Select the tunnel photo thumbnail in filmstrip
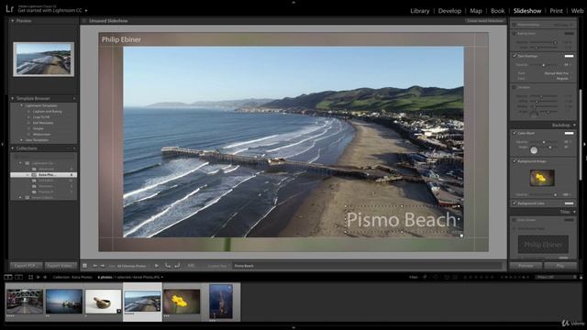The image size is (587, 330). tap(25, 302)
